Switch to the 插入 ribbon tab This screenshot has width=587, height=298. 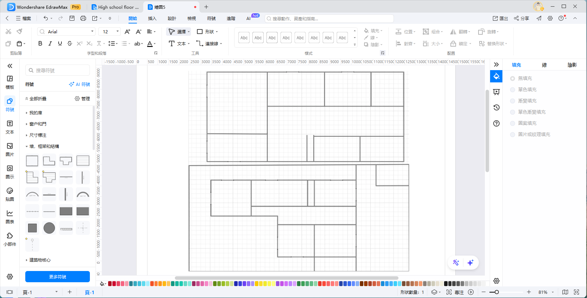(x=152, y=18)
